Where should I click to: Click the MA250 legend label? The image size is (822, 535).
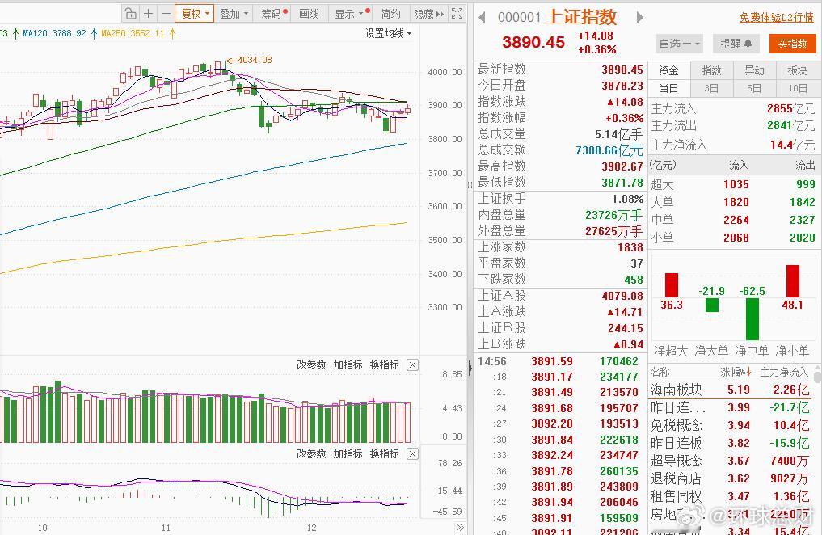point(133,33)
